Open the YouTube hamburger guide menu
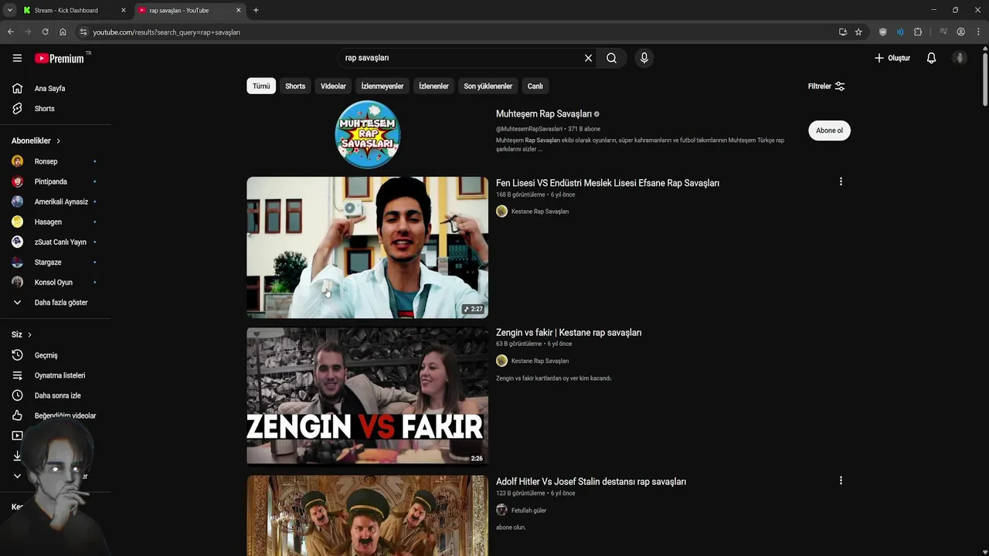 point(17,58)
